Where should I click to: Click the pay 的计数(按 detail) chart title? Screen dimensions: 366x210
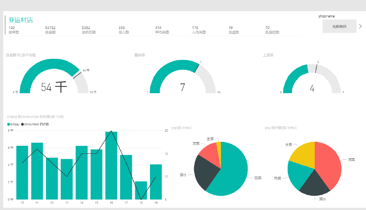tap(281, 128)
